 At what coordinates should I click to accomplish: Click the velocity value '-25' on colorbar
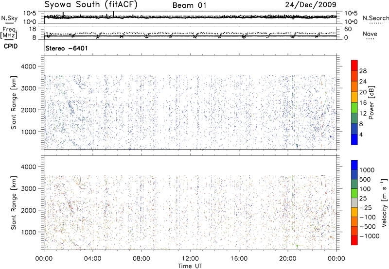[x=367, y=207]
